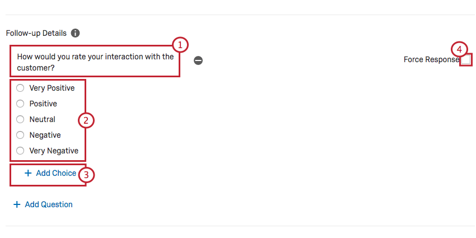Click the Very Positive choice label
Viewport: 476px width, 238px height.
52,88
